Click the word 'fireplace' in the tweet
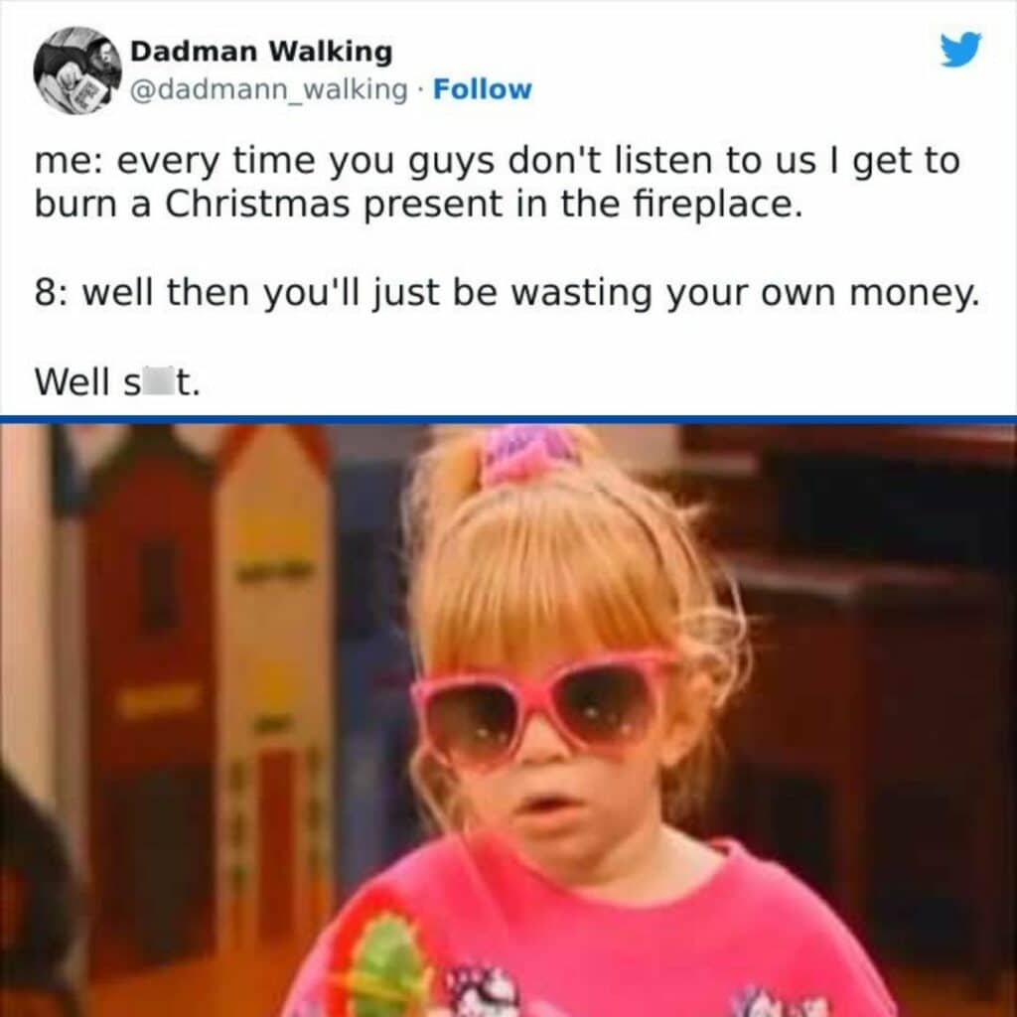This screenshot has height=1017, width=1017. pyautogui.click(x=711, y=205)
